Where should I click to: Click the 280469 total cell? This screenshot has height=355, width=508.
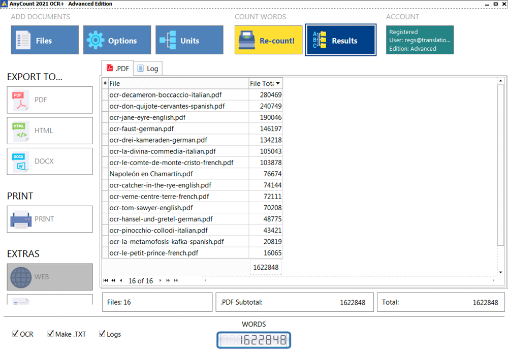point(266,95)
